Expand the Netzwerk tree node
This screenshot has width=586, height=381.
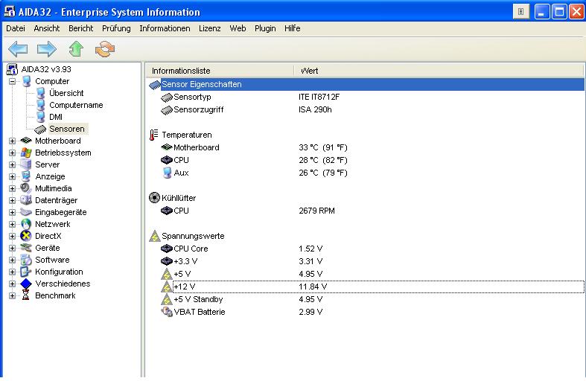coord(13,224)
